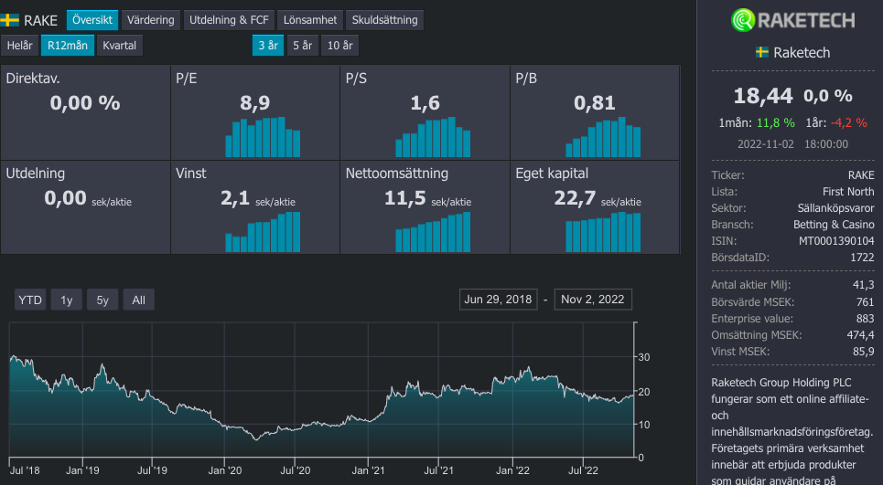This screenshot has height=485, width=883.
Task: Select the R12mån period option
Action: pos(68,46)
